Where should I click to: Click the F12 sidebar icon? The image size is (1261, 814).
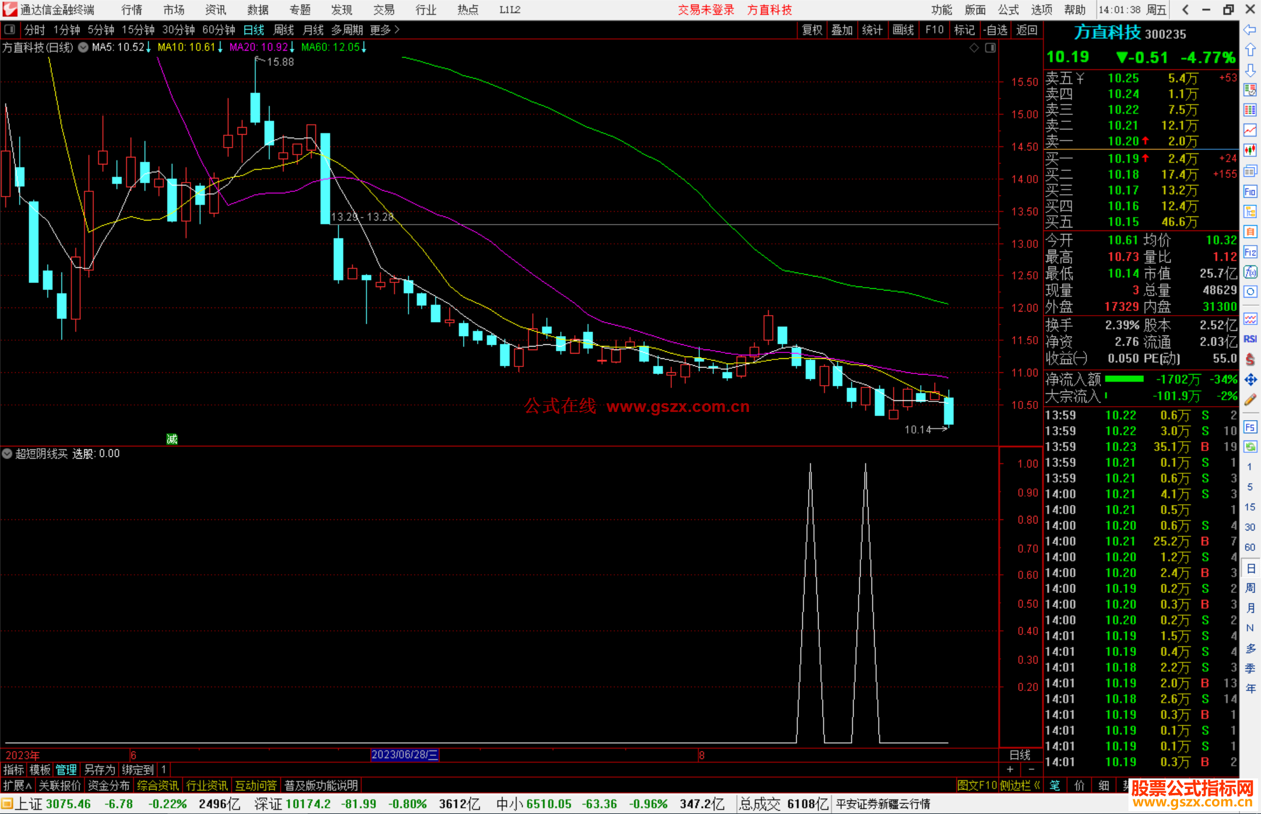click(x=1250, y=252)
